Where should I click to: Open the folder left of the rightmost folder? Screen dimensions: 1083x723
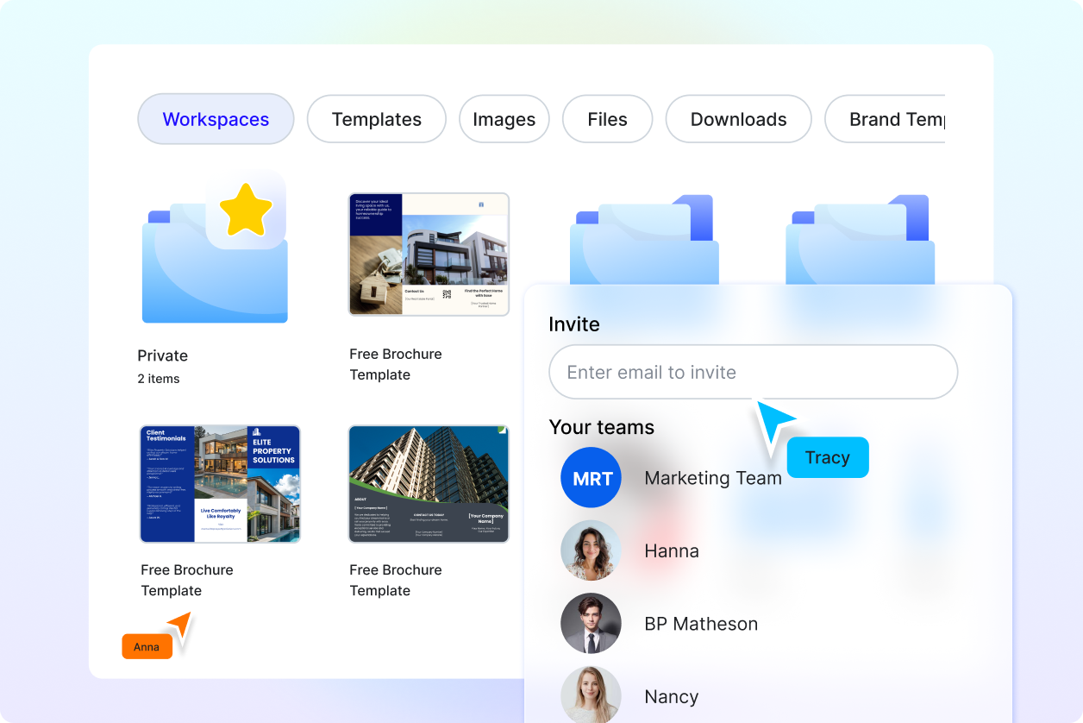point(644,240)
